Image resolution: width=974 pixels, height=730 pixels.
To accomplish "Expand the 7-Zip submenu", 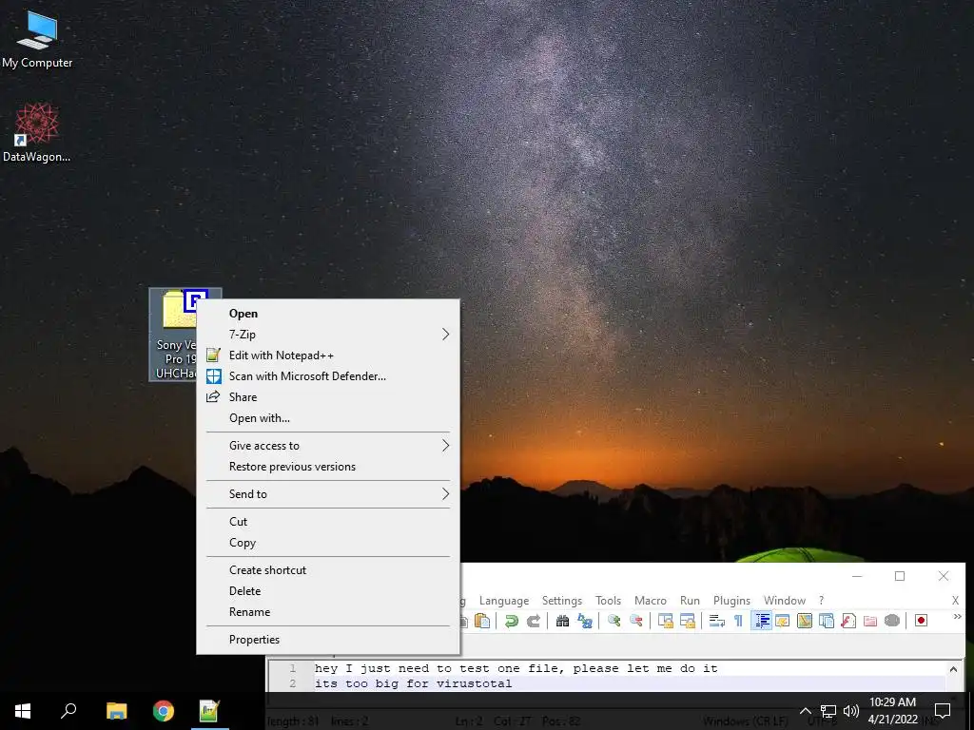I will pos(328,334).
